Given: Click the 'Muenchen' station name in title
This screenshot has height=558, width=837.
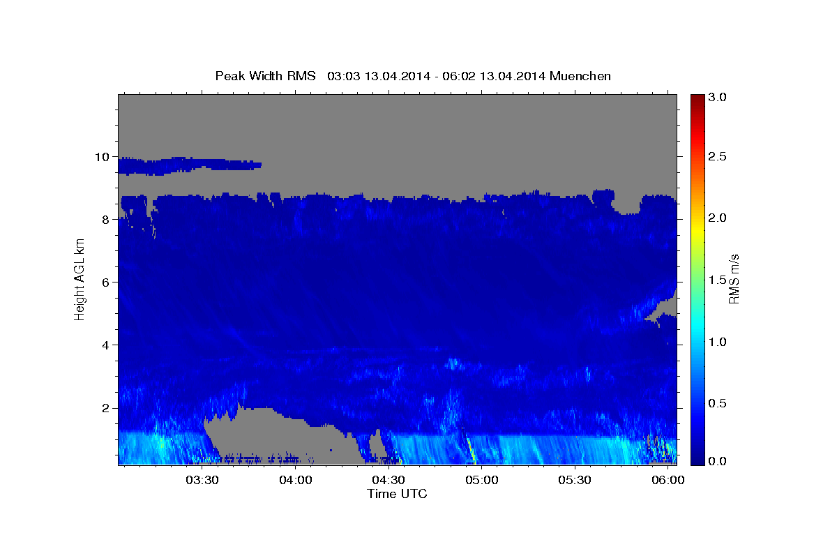Looking at the screenshot, I should click(x=580, y=75).
